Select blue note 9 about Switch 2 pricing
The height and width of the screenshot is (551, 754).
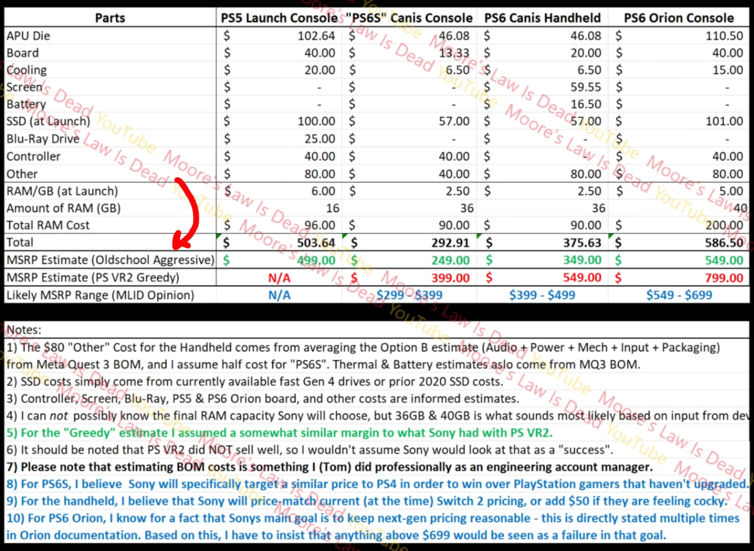367,501
